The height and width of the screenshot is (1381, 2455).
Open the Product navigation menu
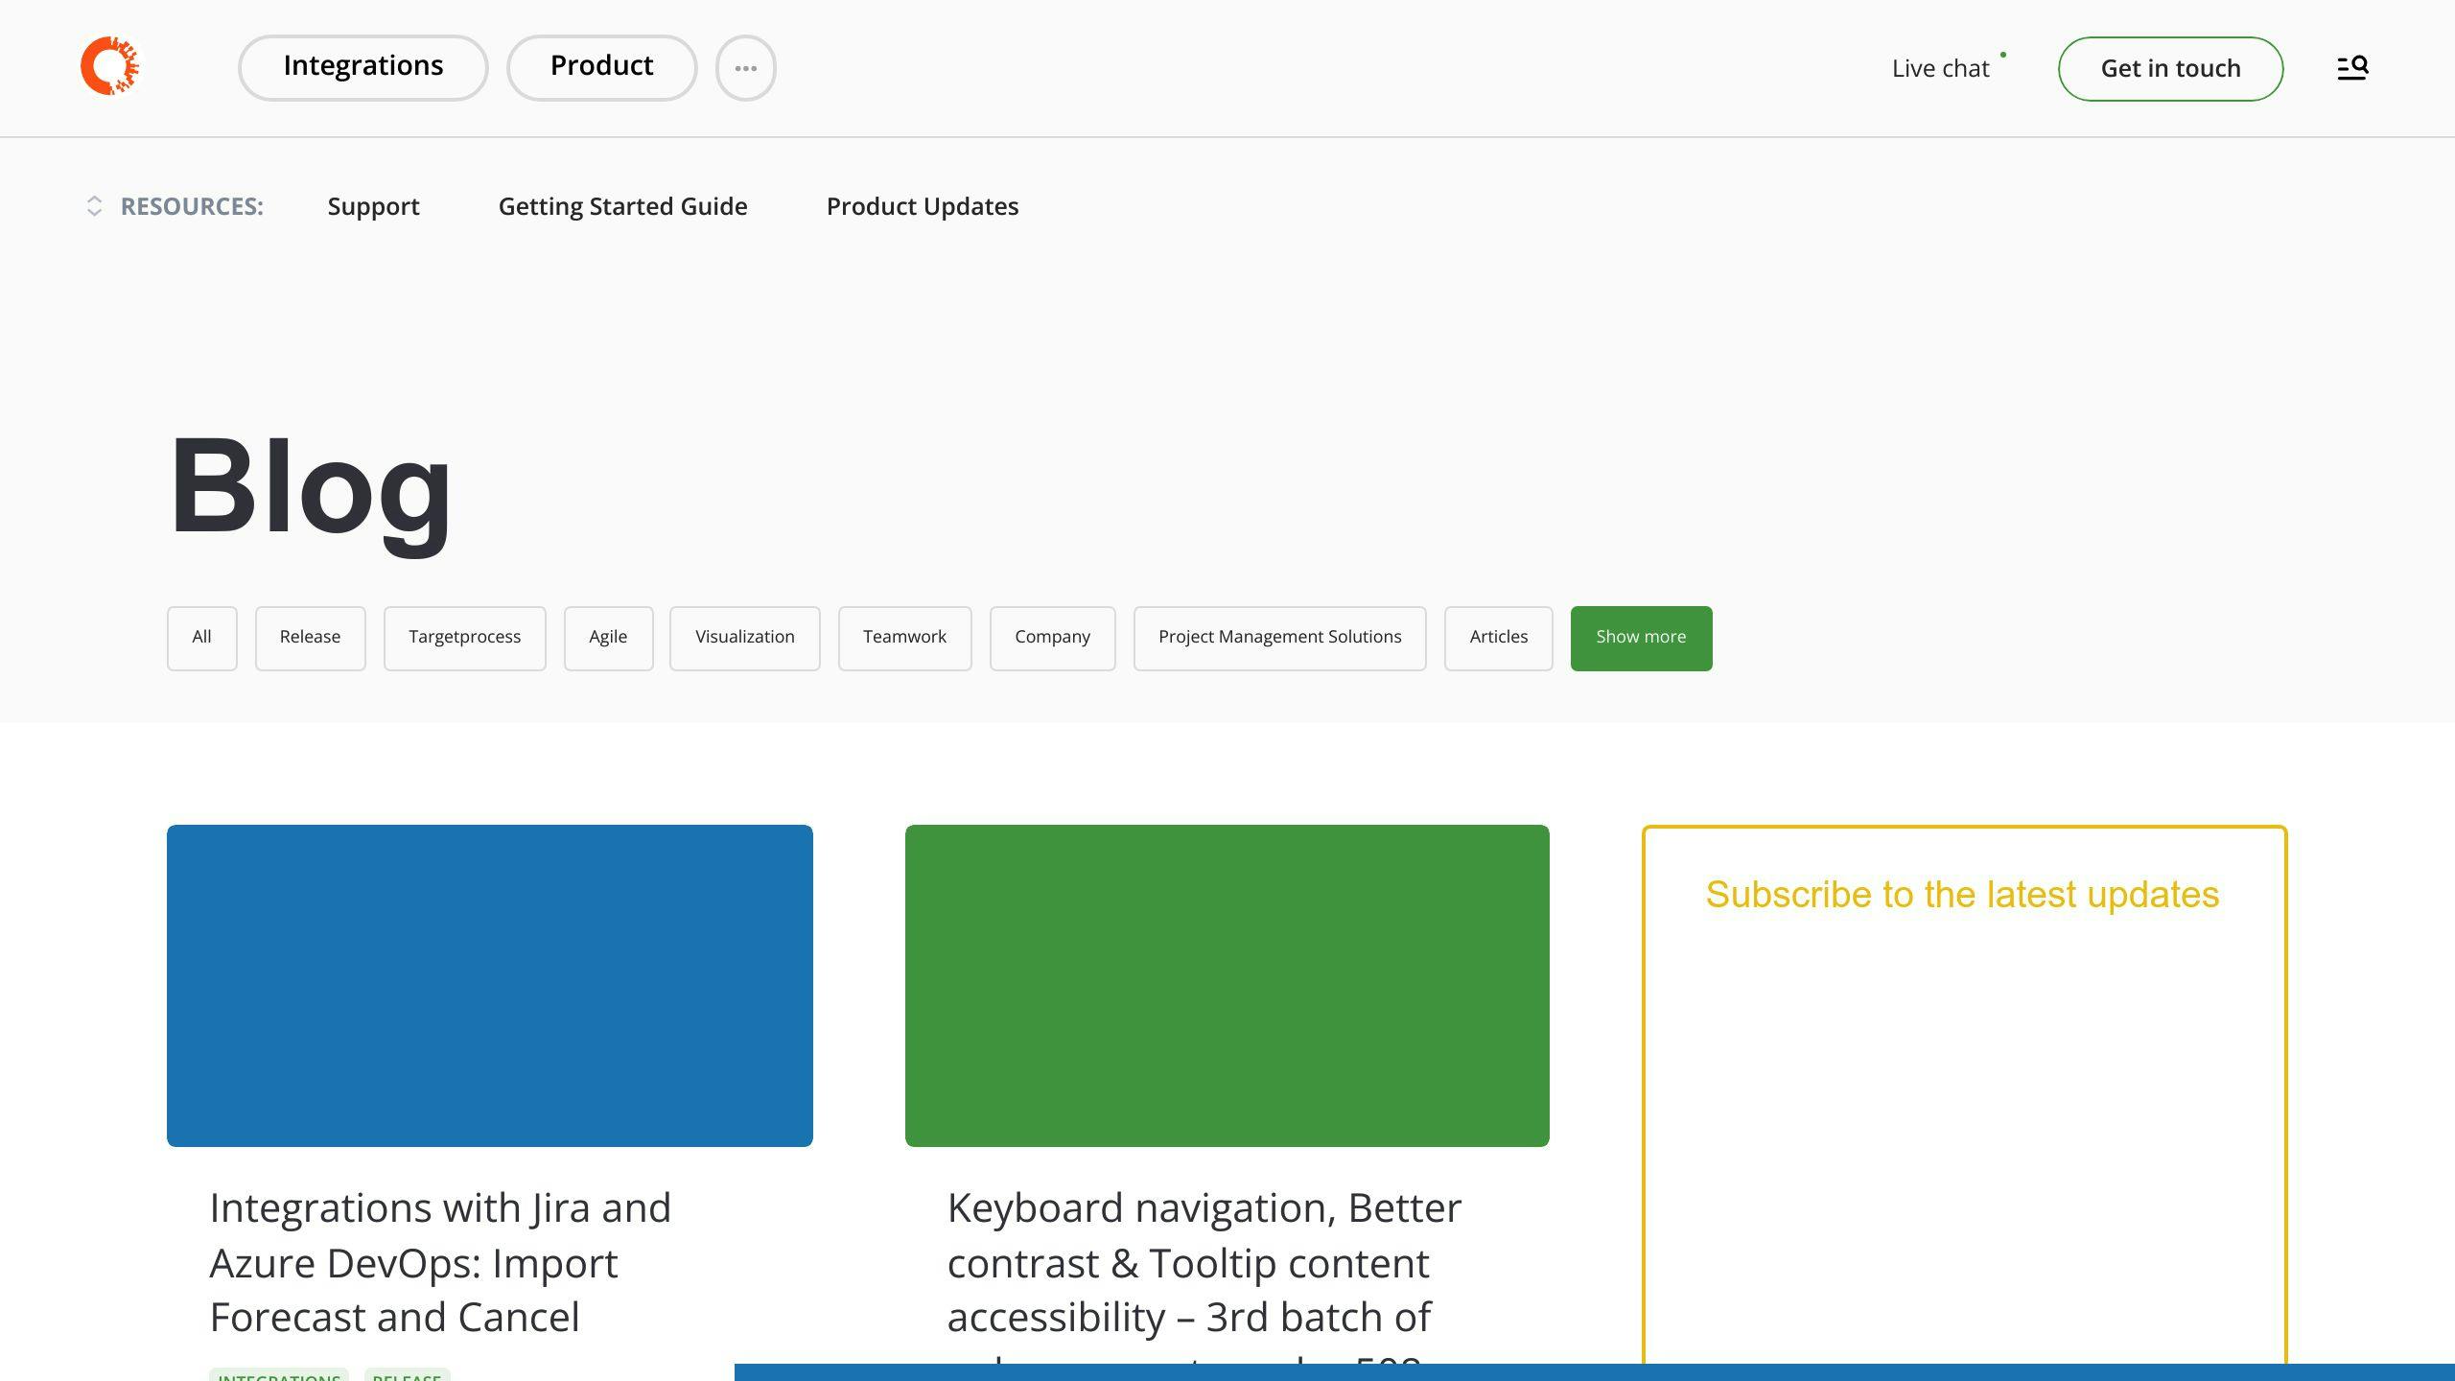601,67
